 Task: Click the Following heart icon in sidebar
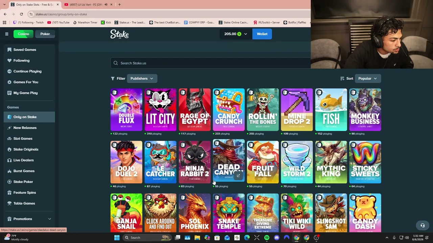click(9, 60)
